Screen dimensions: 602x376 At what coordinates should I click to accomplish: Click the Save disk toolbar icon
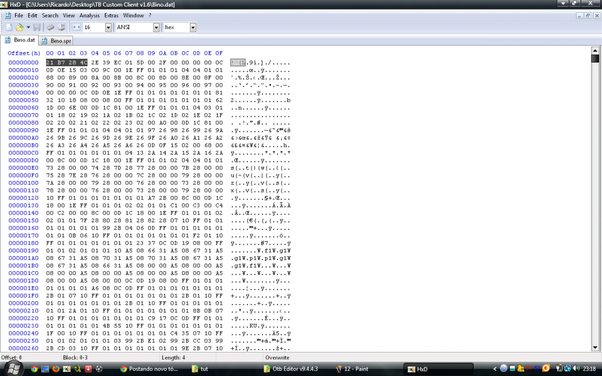37,27
